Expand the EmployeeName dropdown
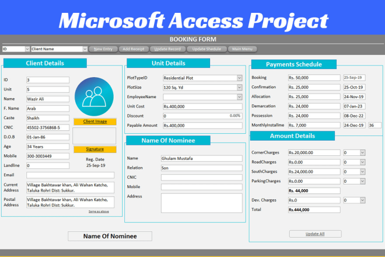 239,97
